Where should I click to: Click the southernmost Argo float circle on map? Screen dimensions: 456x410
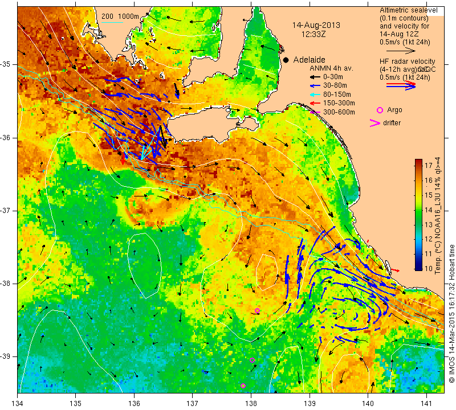point(243,386)
